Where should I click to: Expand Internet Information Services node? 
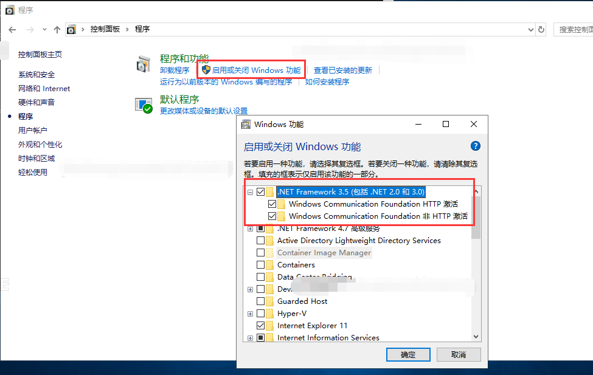(x=250, y=338)
